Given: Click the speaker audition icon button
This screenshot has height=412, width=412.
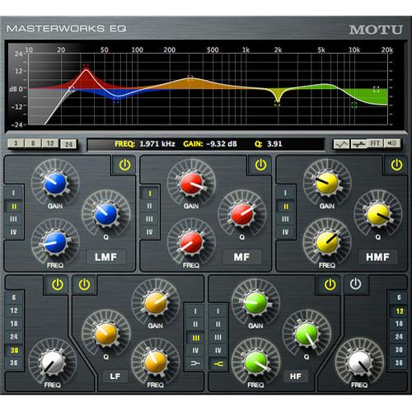Looking at the screenshot, I should [x=392, y=143].
